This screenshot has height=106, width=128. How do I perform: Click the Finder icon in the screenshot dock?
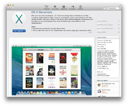tap(19, 93)
